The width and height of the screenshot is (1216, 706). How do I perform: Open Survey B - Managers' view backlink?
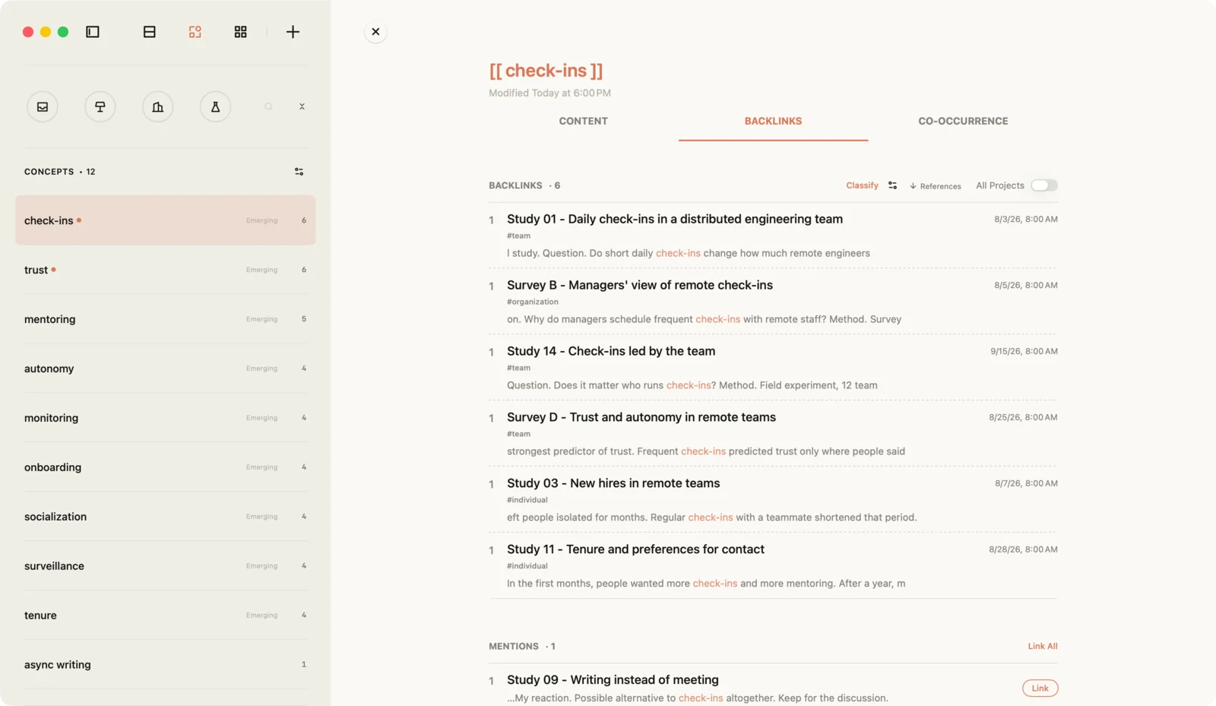pyautogui.click(x=773, y=302)
